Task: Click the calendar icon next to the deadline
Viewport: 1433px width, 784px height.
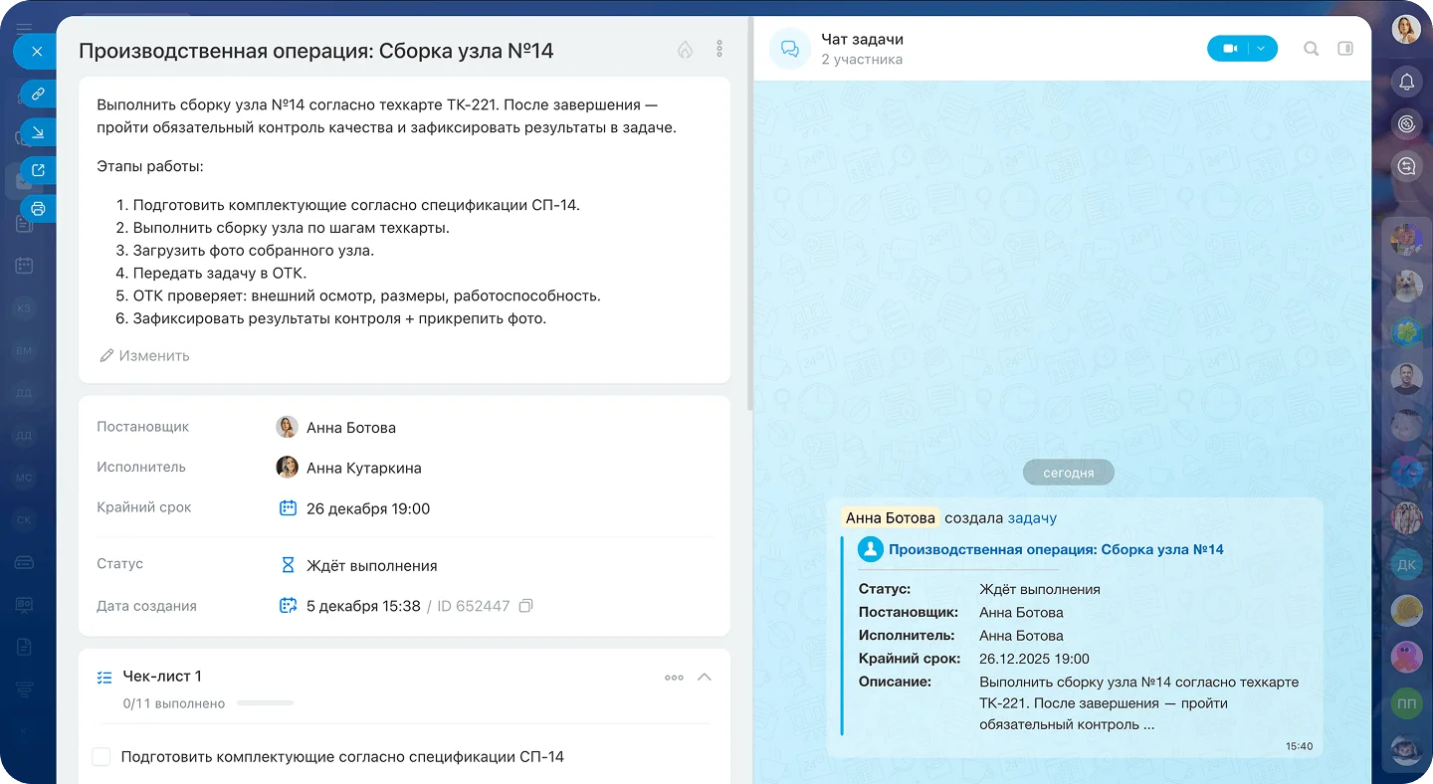Action: (288, 508)
